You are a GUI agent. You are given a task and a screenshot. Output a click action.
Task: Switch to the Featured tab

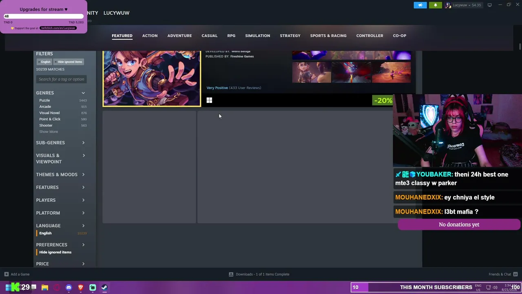click(x=122, y=36)
